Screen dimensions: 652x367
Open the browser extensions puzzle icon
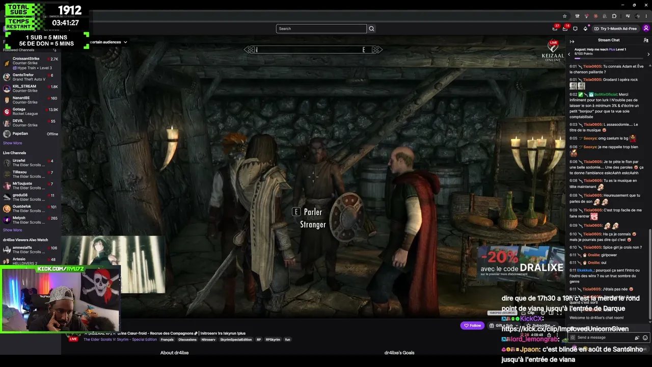pyautogui.click(x=614, y=16)
